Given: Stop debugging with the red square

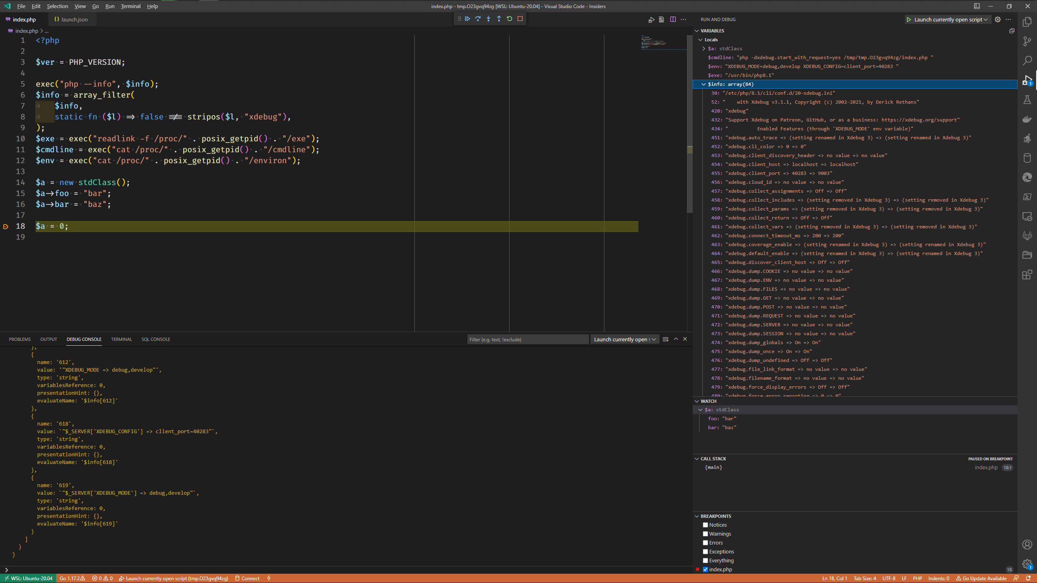Looking at the screenshot, I should click(520, 19).
